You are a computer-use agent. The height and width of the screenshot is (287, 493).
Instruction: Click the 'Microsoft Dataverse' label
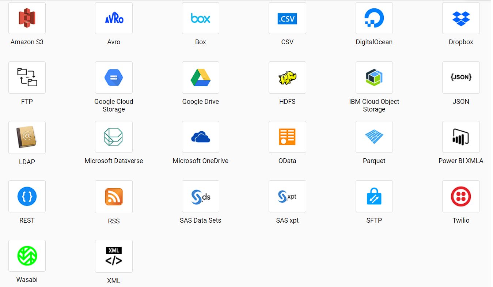coord(114,161)
